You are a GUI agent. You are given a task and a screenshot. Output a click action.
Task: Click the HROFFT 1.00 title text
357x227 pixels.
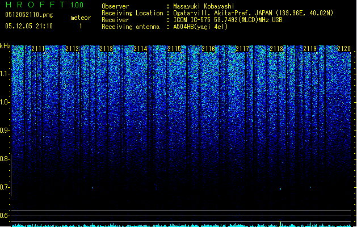pyautogui.click(x=45, y=5)
